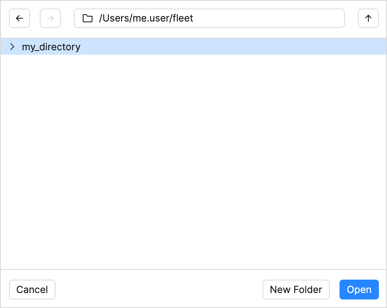The width and height of the screenshot is (387, 308).
Task: Click the folder icon in the path bar
Action: coord(88,18)
